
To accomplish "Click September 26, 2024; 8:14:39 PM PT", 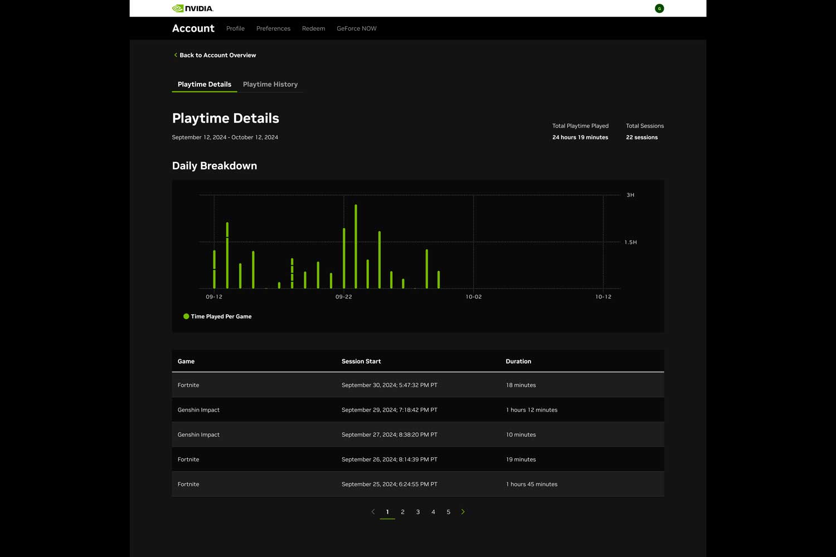I will 390,460.
